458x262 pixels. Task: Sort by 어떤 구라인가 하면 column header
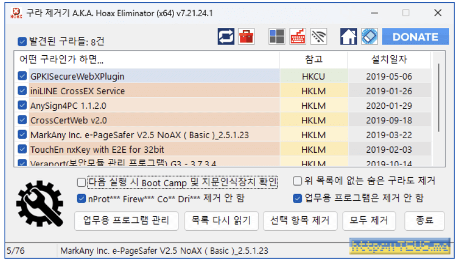point(147,60)
